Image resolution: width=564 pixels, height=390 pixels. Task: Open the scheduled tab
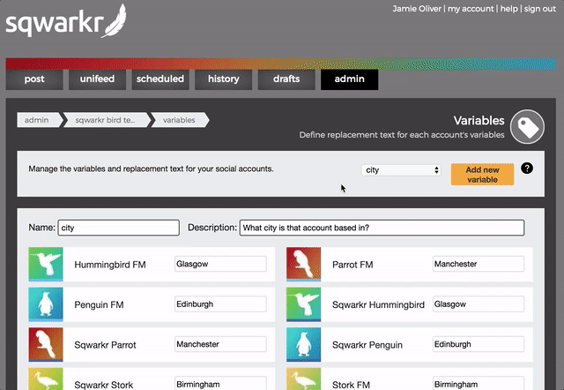tap(160, 79)
